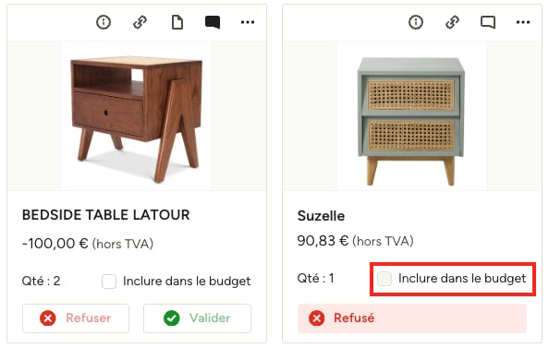
Task: Open info icon on Bedside Table Latour card
Action: pyautogui.click(x=104, y=22)
